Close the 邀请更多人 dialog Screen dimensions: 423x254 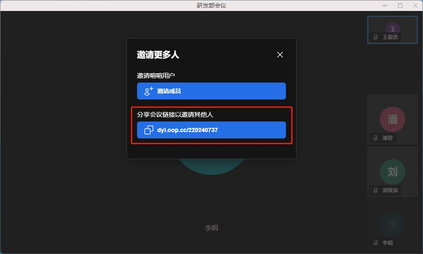[280, 55]
